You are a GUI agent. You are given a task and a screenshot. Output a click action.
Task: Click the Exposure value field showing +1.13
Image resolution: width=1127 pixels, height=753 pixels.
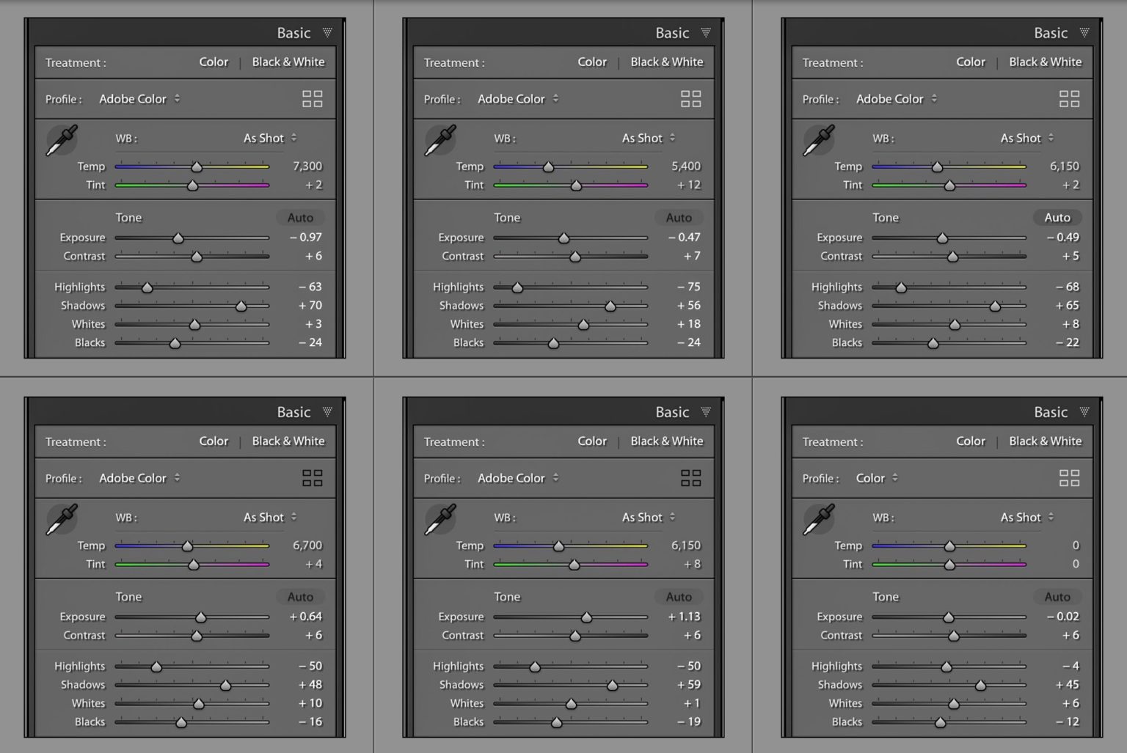point(684,617)
